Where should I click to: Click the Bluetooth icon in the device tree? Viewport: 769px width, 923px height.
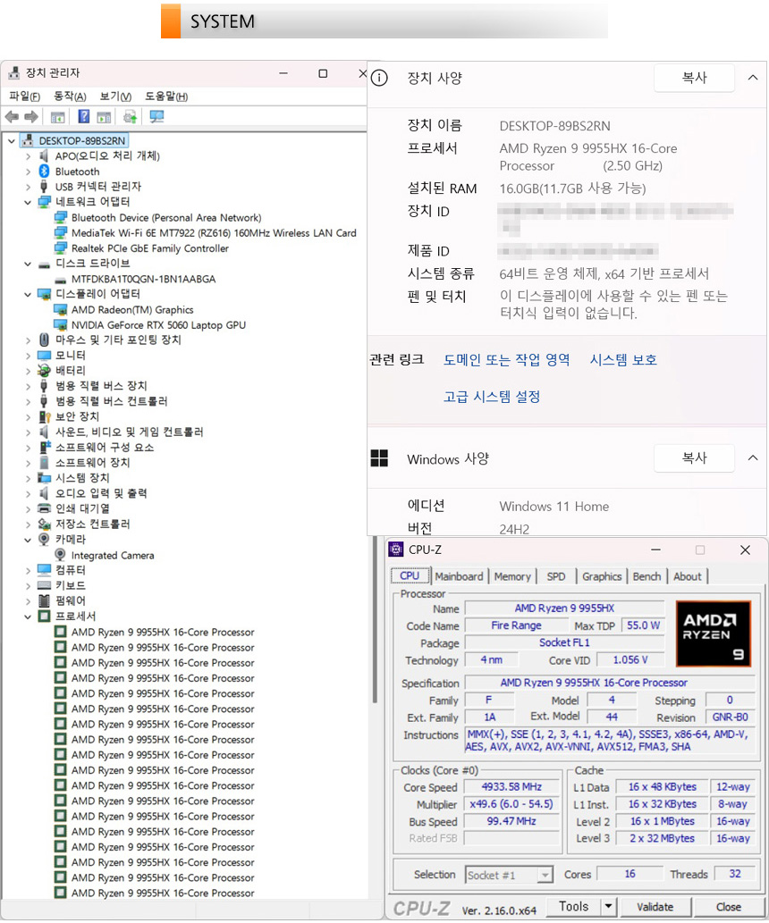pos(44,171)
